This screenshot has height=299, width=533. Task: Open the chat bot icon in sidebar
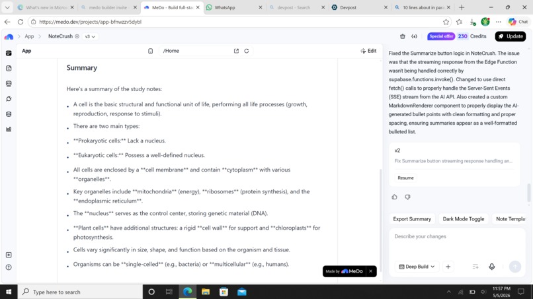[x=9, y=83]
